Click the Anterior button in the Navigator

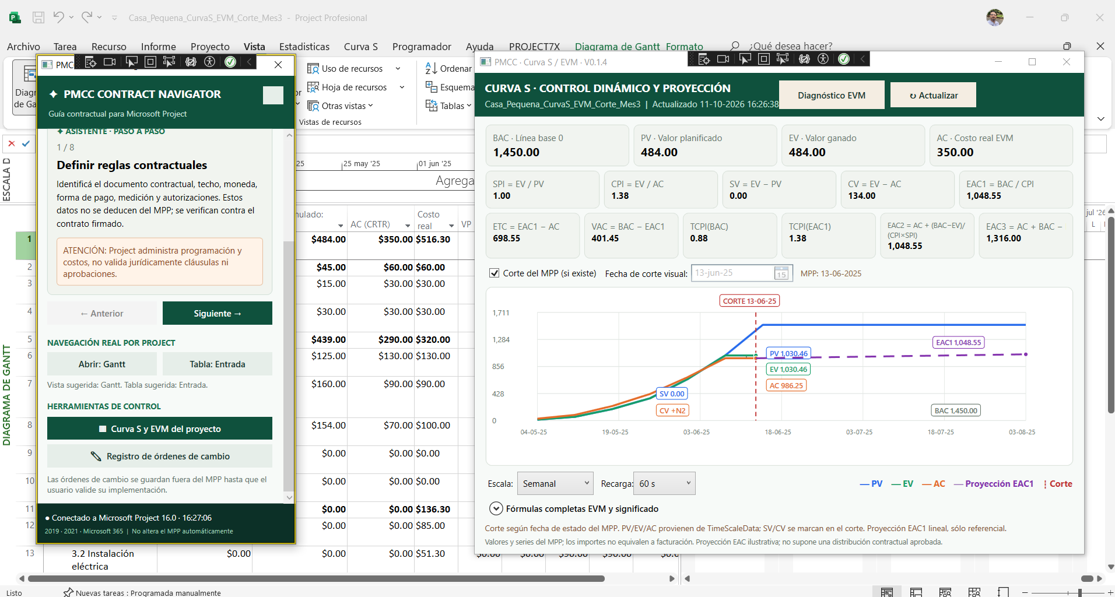(102, 313)
